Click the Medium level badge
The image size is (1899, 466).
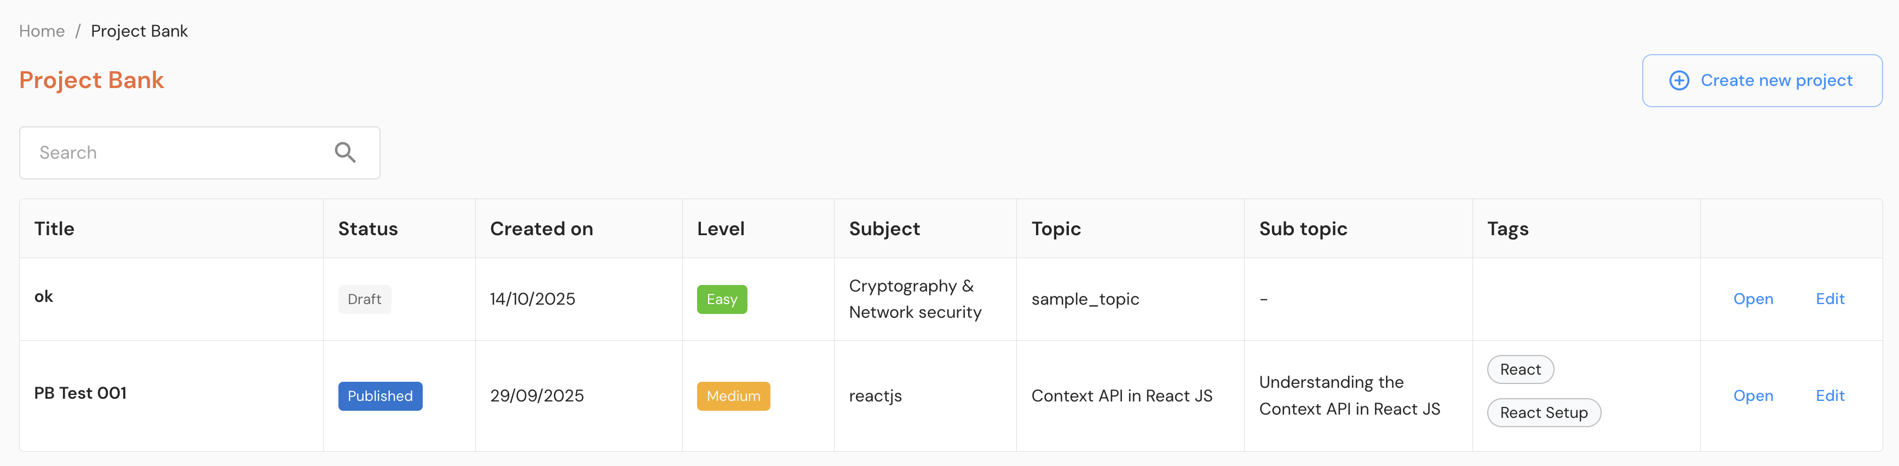[x=733, y=395]
